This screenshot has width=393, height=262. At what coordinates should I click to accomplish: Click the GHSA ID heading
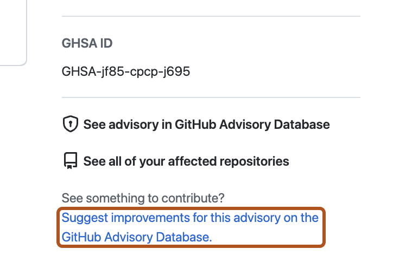coord(87,43)
